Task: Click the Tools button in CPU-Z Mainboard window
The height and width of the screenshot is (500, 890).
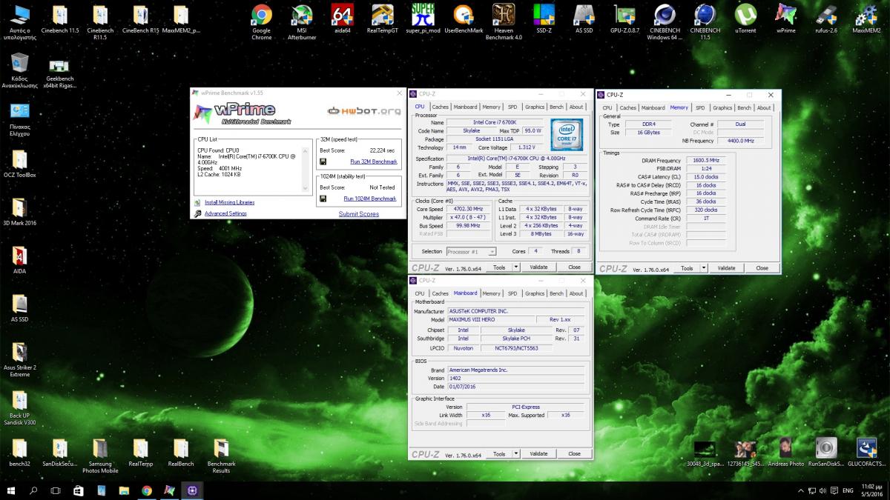Action: pos(499,453)
